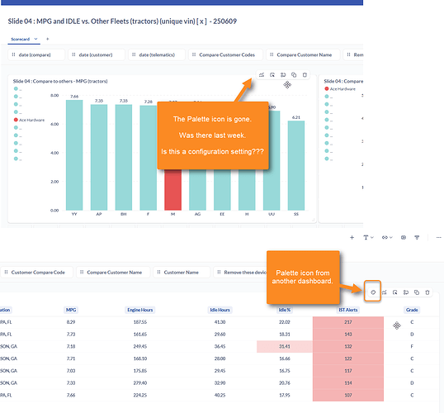Click the trash icon on the table card

(x=427, y=292)
